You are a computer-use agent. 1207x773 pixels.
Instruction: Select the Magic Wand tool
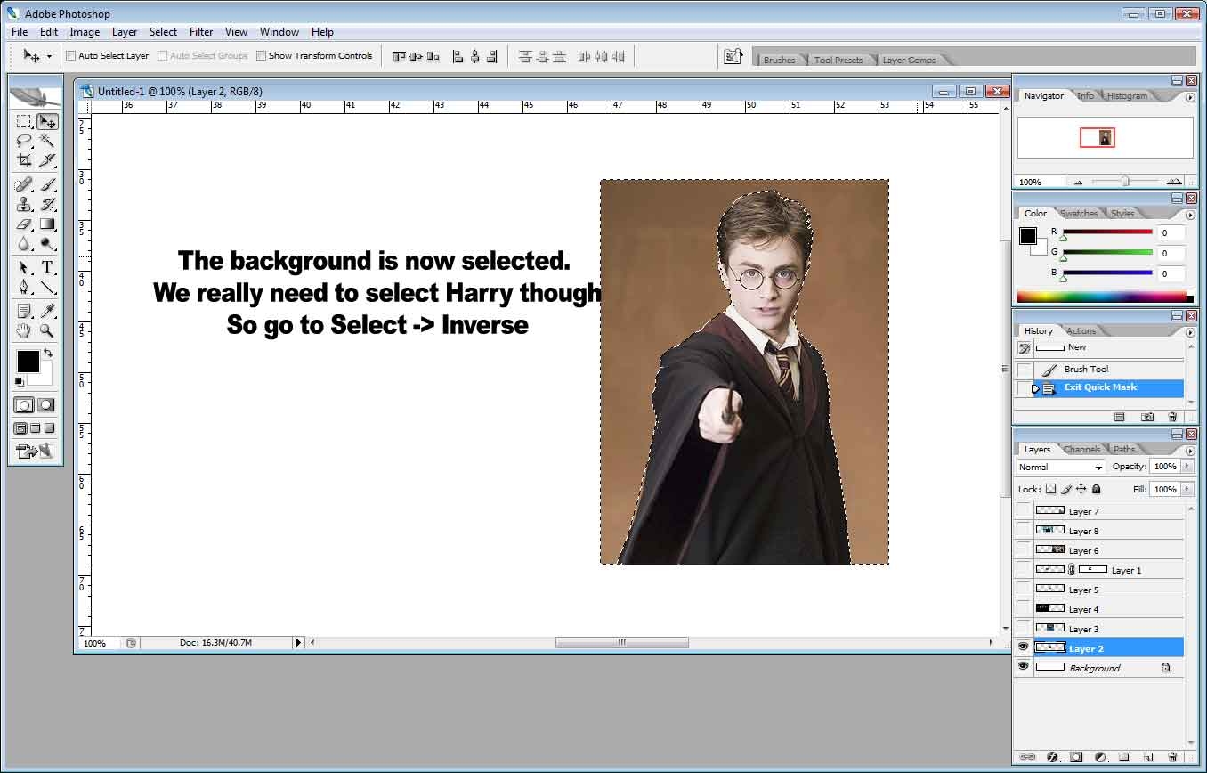pos(47,141)
